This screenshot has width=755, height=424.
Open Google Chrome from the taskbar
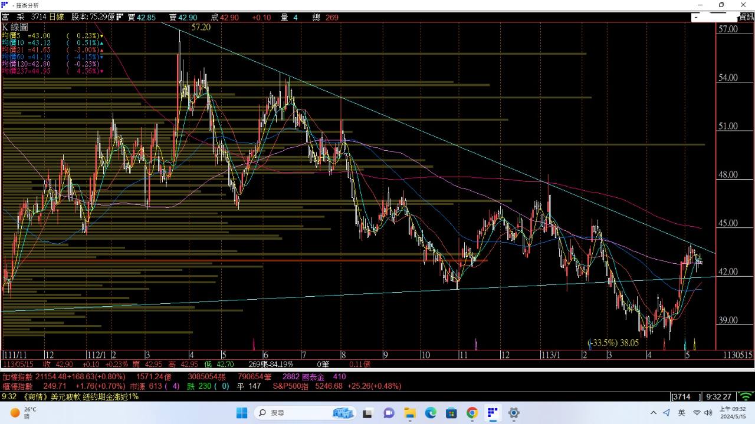point(472,413)
